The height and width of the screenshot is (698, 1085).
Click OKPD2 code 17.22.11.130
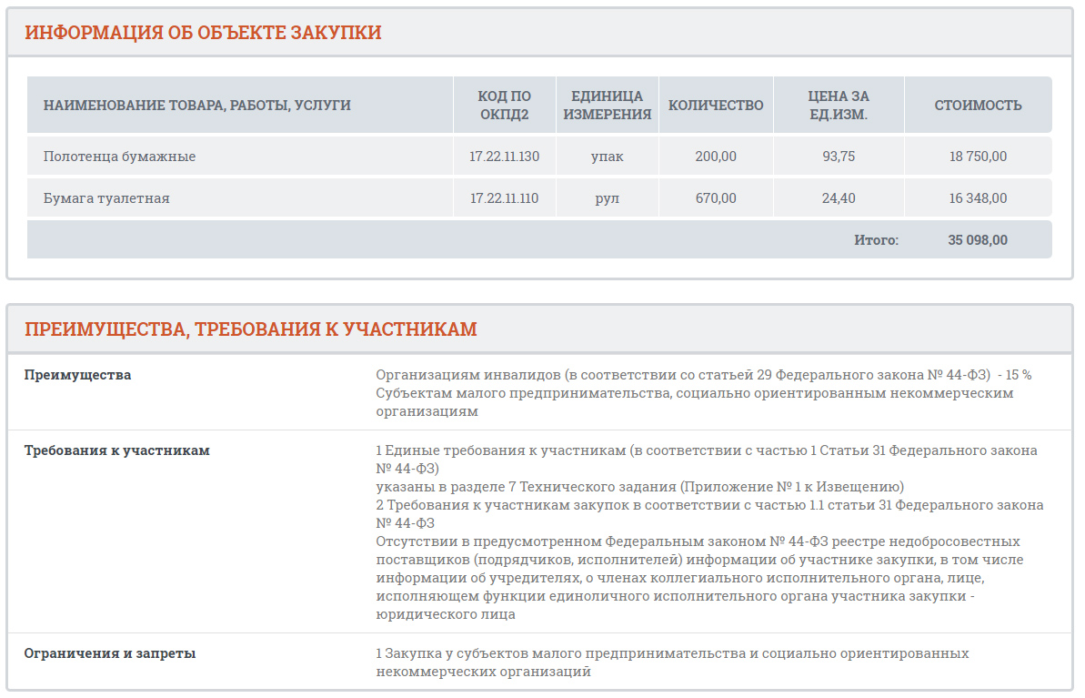click(504, 157)
